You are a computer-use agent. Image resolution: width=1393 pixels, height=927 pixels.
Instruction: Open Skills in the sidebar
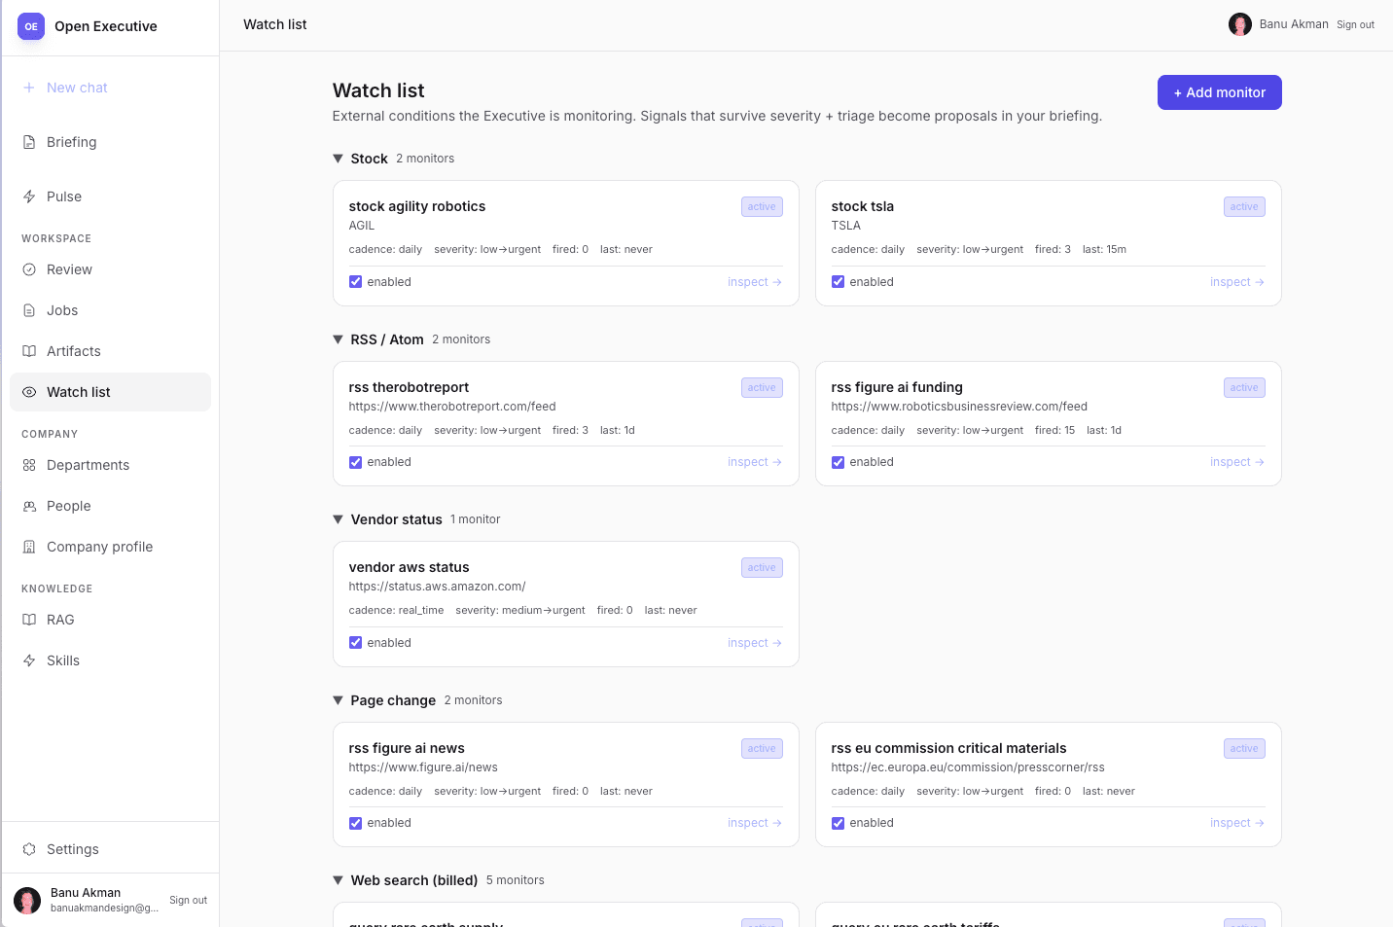click(x=110, y=660)
